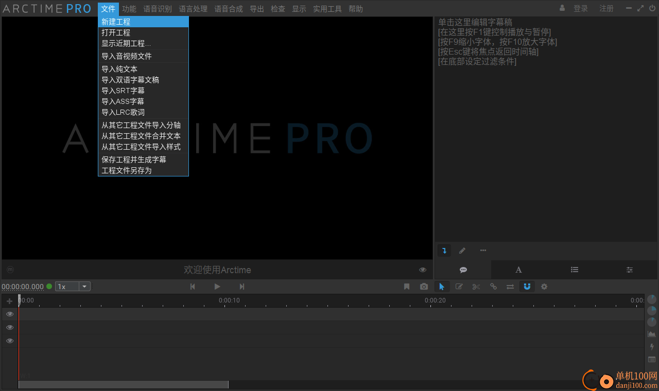Choose 从其它工程文件合并文本
This screenshot has height=391, width=659.
tap(143, 136)
